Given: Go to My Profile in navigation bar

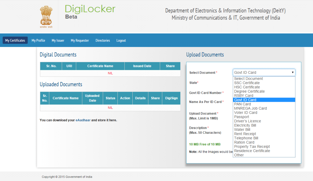Looking at the screenshot, I should (38, 41).
